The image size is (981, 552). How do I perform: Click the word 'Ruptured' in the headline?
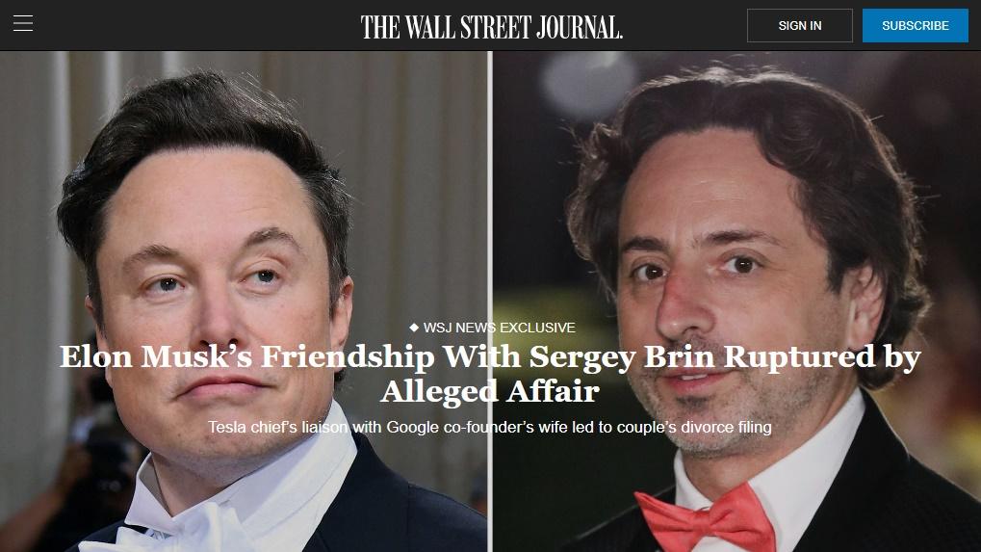(800, 357)
